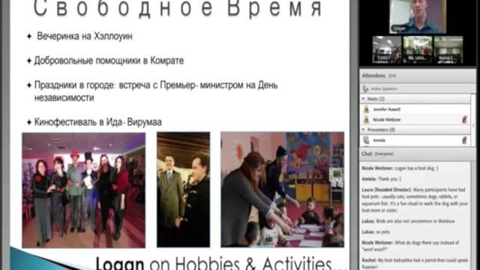This screenshot has height=270, width=480.
Task: Click bullet 'Кинофестиваль в Ида-Вирумаа'
Action: [98, 122]
